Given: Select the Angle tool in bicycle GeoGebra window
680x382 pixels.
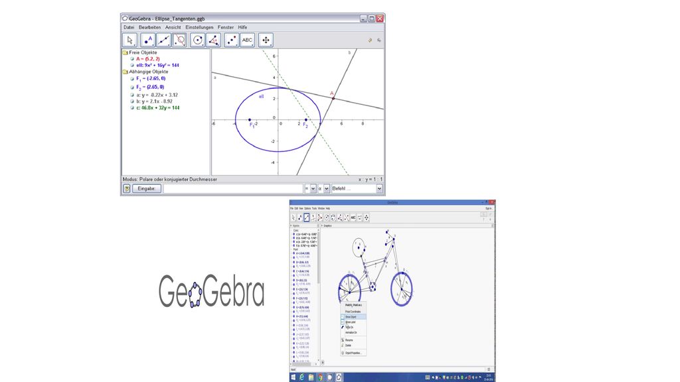Looking at the screenshot, I should coord(339,218).
